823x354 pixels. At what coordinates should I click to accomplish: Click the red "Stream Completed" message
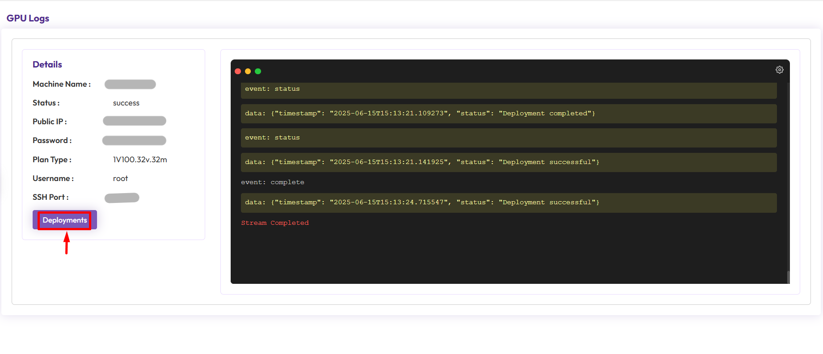pyautogui.click(x=275, y=223)
